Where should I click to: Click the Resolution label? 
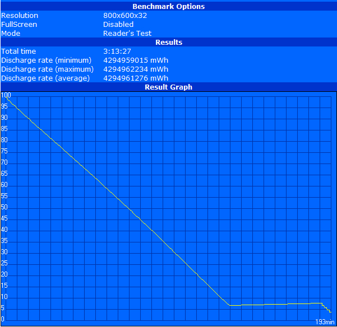pyautogui.click(x=20, y=16)
